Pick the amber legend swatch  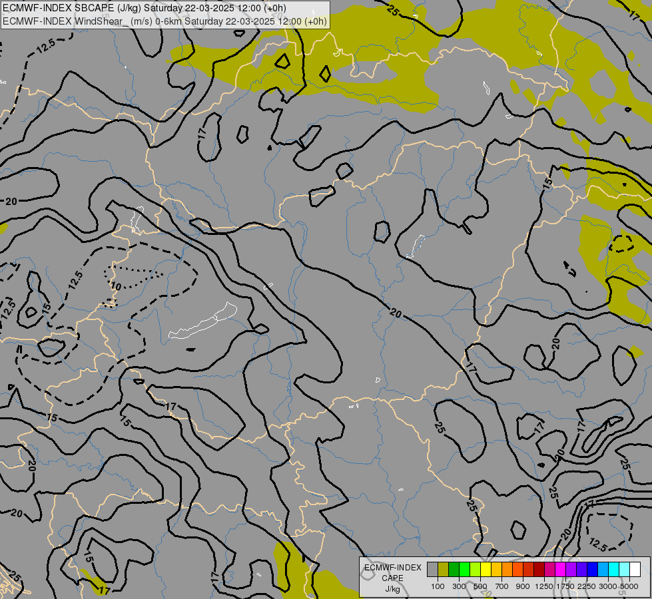[496, 569]
